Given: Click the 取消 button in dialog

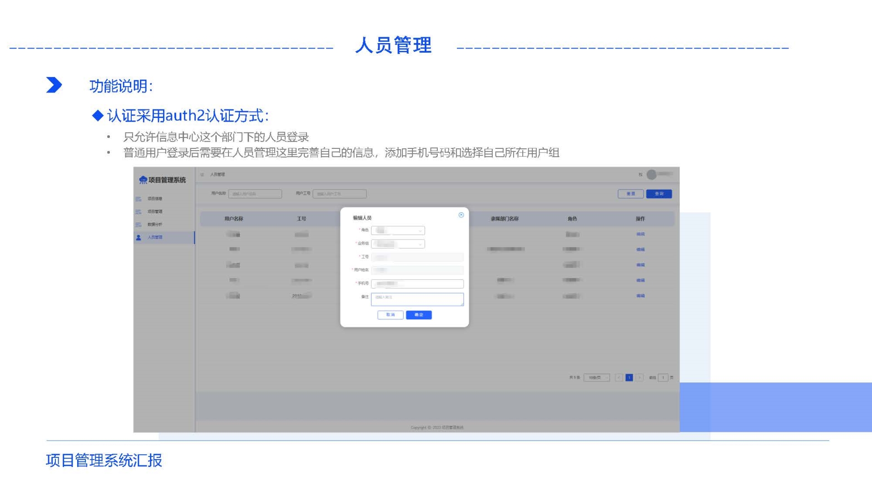Looking at the screenshot, I should 391,315.
